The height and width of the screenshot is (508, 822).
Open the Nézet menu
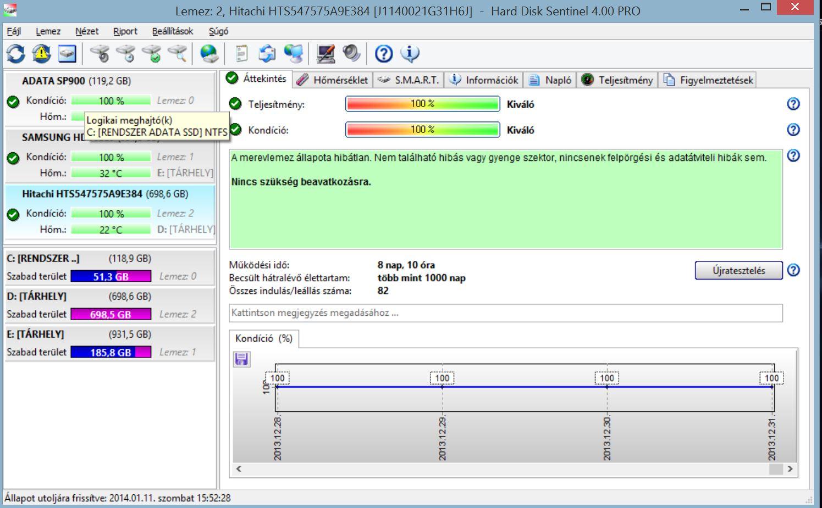tap(87, 31)
